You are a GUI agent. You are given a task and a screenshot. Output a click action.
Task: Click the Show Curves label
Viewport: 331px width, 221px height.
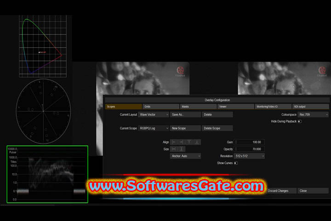(225, 163)
